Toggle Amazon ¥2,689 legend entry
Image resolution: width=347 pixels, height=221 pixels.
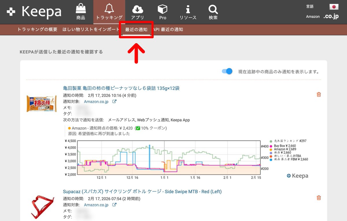click(283, 149)
